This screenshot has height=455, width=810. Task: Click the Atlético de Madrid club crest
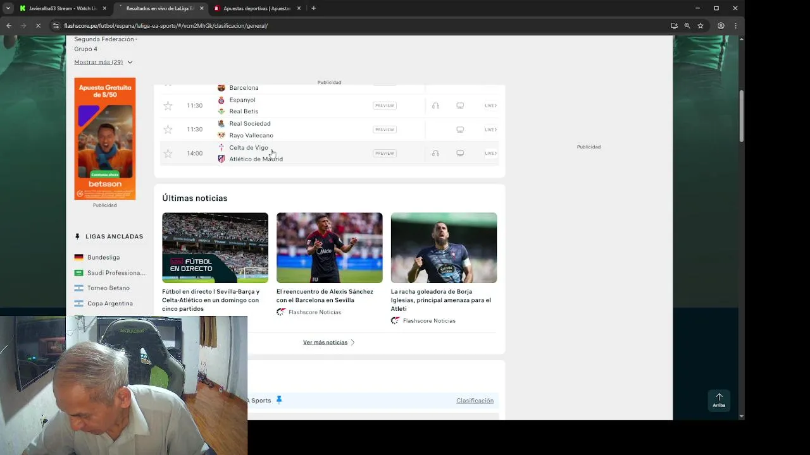(221, 159)
